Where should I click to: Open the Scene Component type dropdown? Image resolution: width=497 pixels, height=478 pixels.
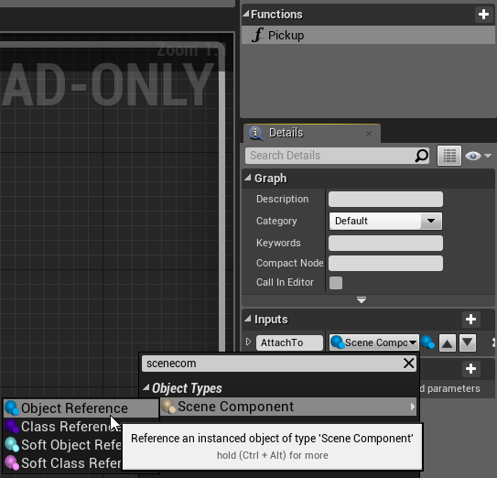pos(374,342)
